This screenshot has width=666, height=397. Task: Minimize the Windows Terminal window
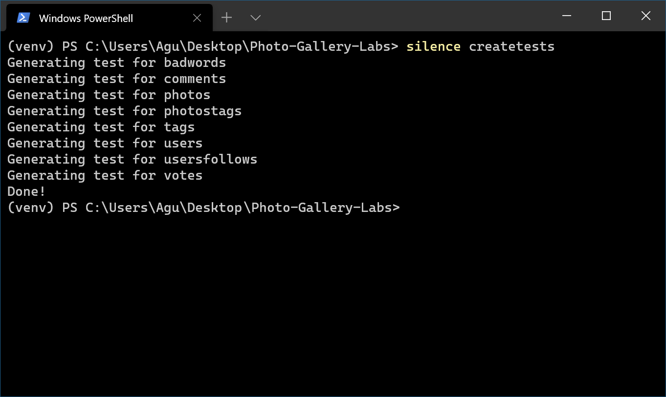click(x=566, y=16)
